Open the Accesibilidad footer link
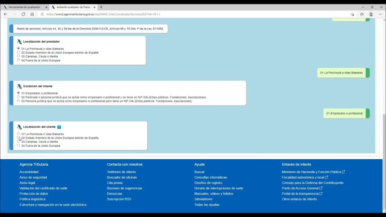 pos(29,172)
